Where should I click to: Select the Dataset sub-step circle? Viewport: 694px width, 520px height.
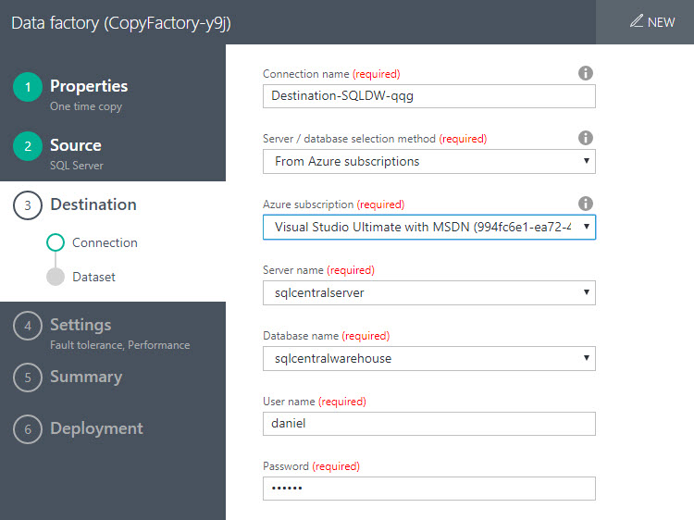(56, 277)
